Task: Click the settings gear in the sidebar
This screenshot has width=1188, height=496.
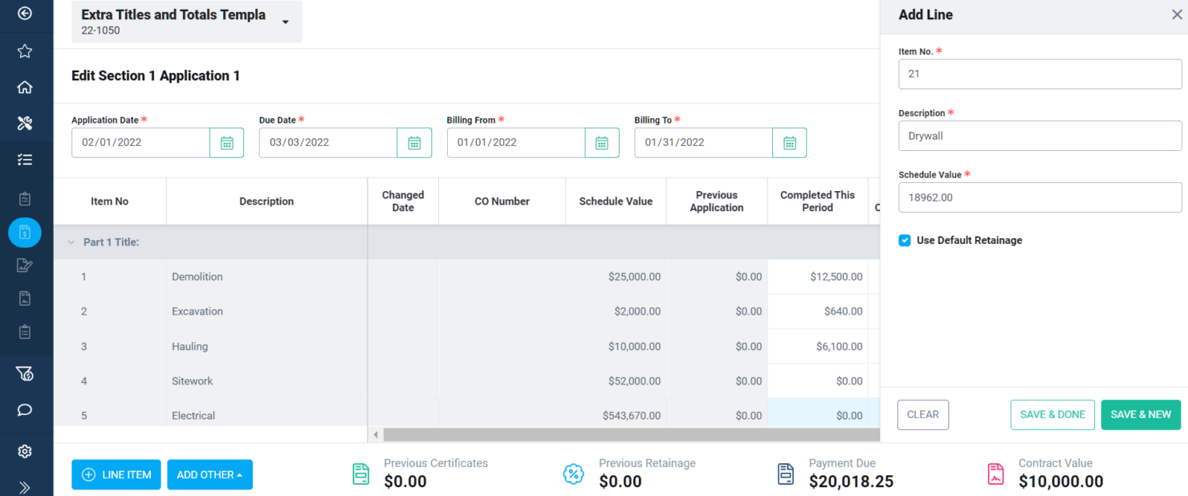Action: click(x=24, y=450)
